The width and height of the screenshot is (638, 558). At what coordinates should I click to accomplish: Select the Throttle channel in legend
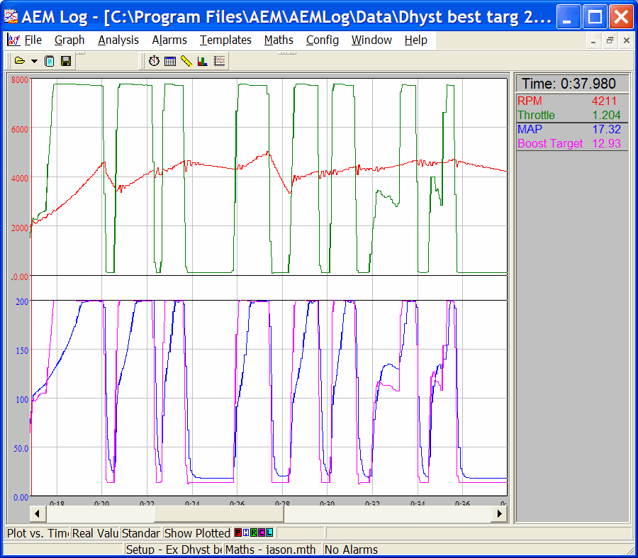572,115
